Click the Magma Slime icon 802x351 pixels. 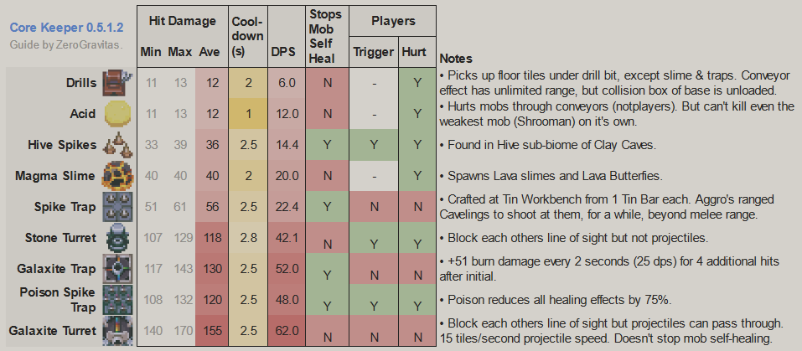click(x=115, y=176)
